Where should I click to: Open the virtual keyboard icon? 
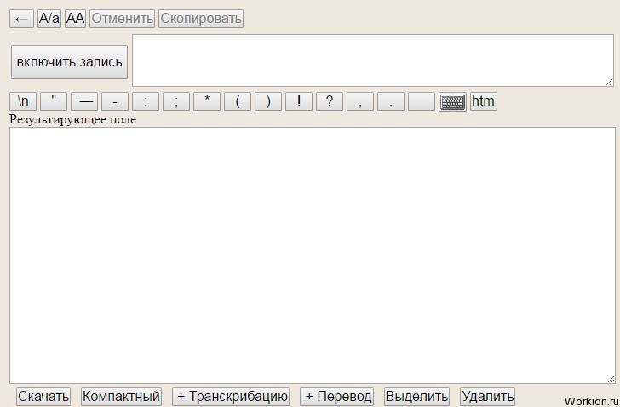coord(452,102)
